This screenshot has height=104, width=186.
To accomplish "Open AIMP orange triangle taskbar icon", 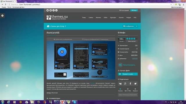I will pos(21,102).
